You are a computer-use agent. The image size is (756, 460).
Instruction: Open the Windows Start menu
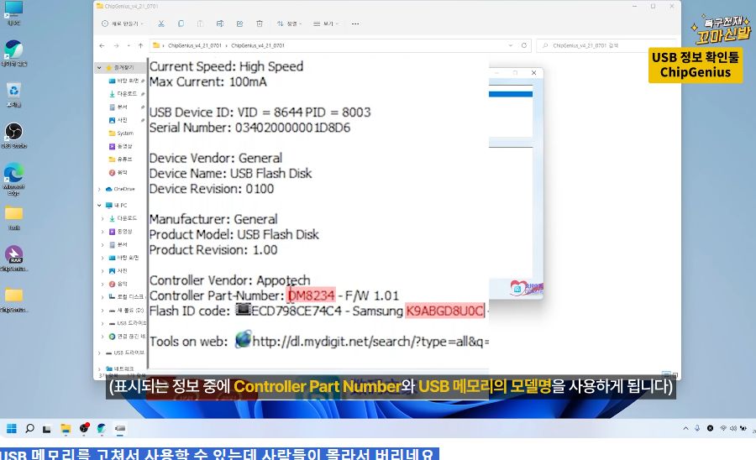(12, 428)
